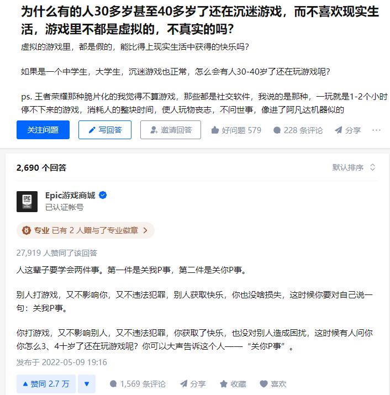Click the pencil icon in 写回答
Viewport: 390px width, 395px height.
(92, 130)
